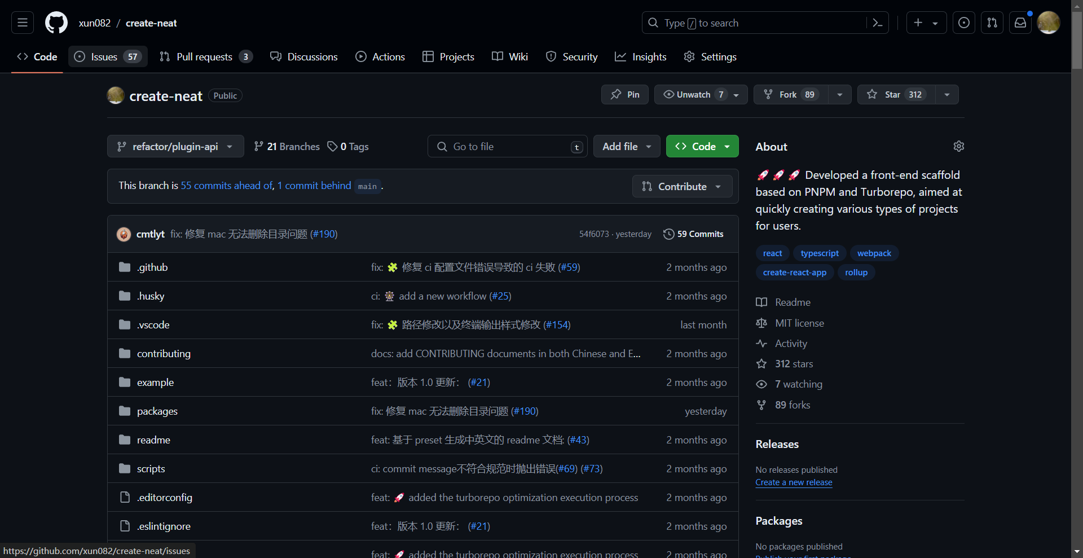This screenshot has height=558, width=1083.
Task: Open the user profile avatar menu
Action: 1049,23
